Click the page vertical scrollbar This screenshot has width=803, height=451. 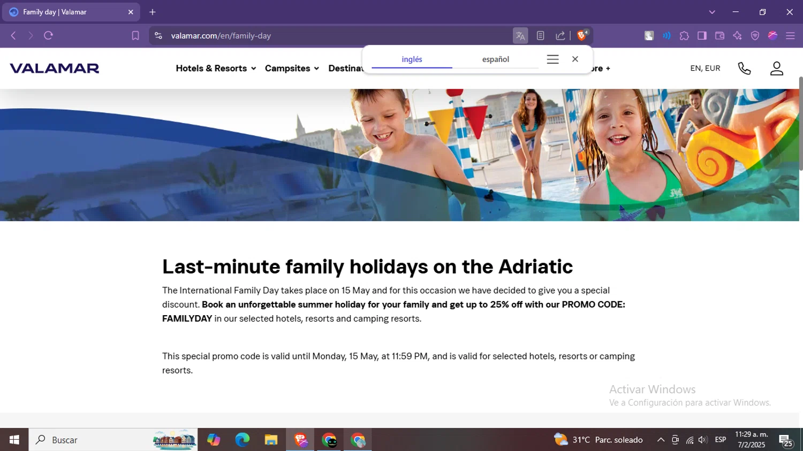pyautogui.click(x=801, y=124)
